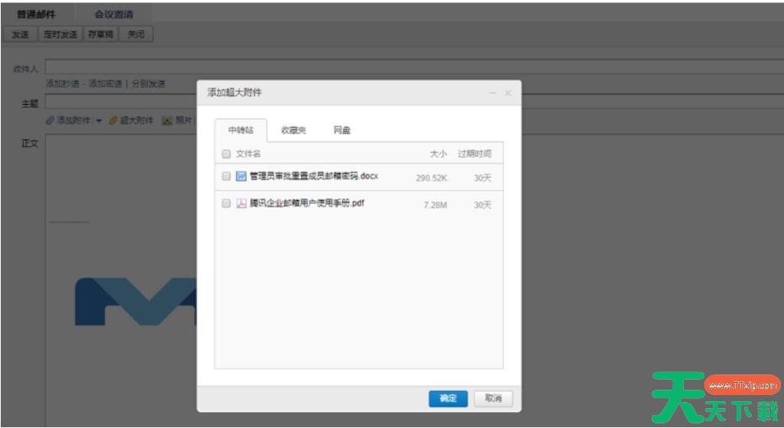The image size is (784, 428).
Task: Check the box for the docx file
Action: (226, 177)
